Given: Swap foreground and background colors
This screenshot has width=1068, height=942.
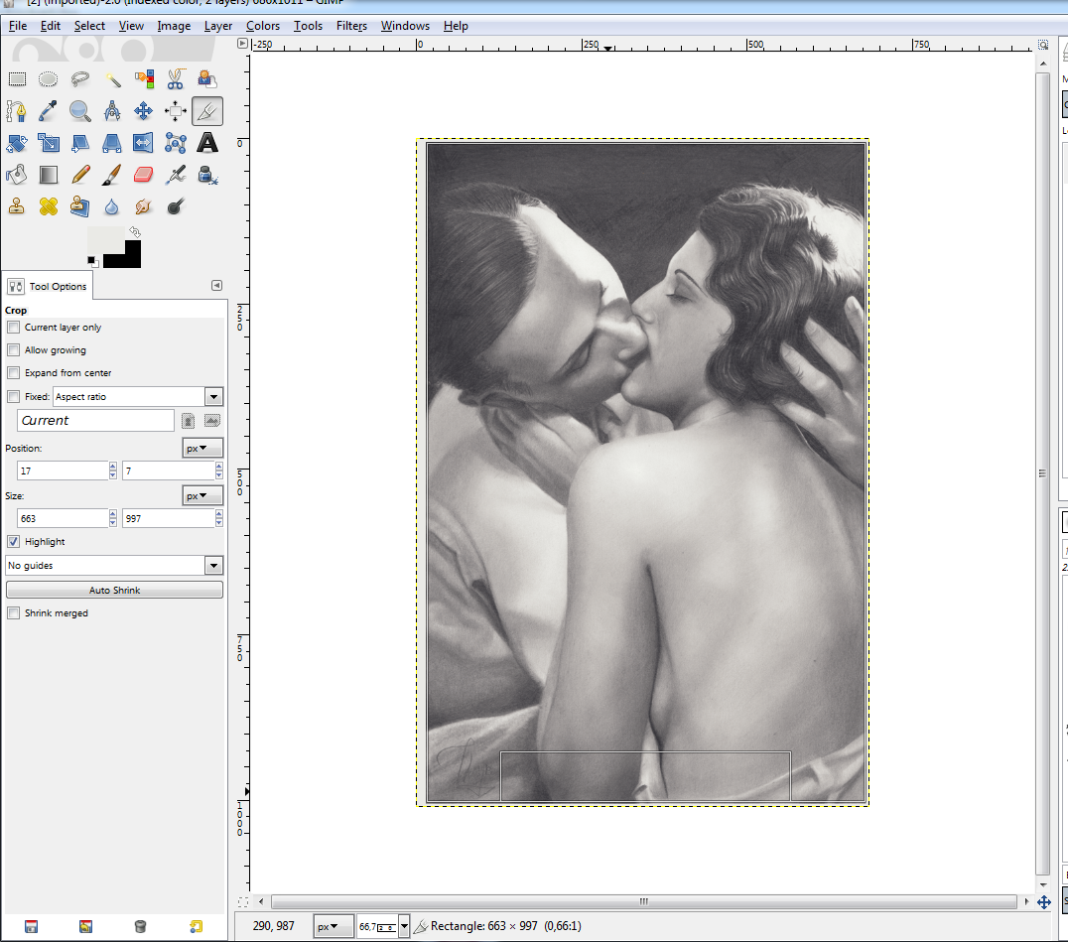Looking at the screenshot, I should [135, 232].
